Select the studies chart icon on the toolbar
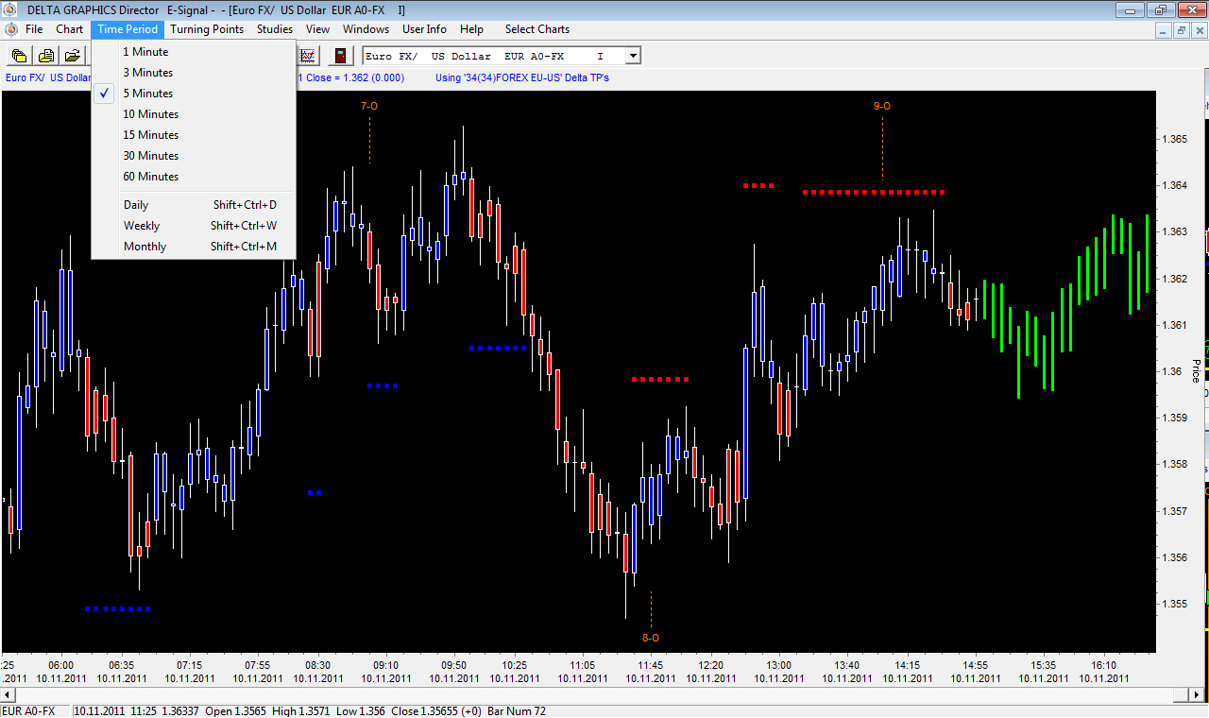This screenshot has height=718, width=1209. pos(309,55)
